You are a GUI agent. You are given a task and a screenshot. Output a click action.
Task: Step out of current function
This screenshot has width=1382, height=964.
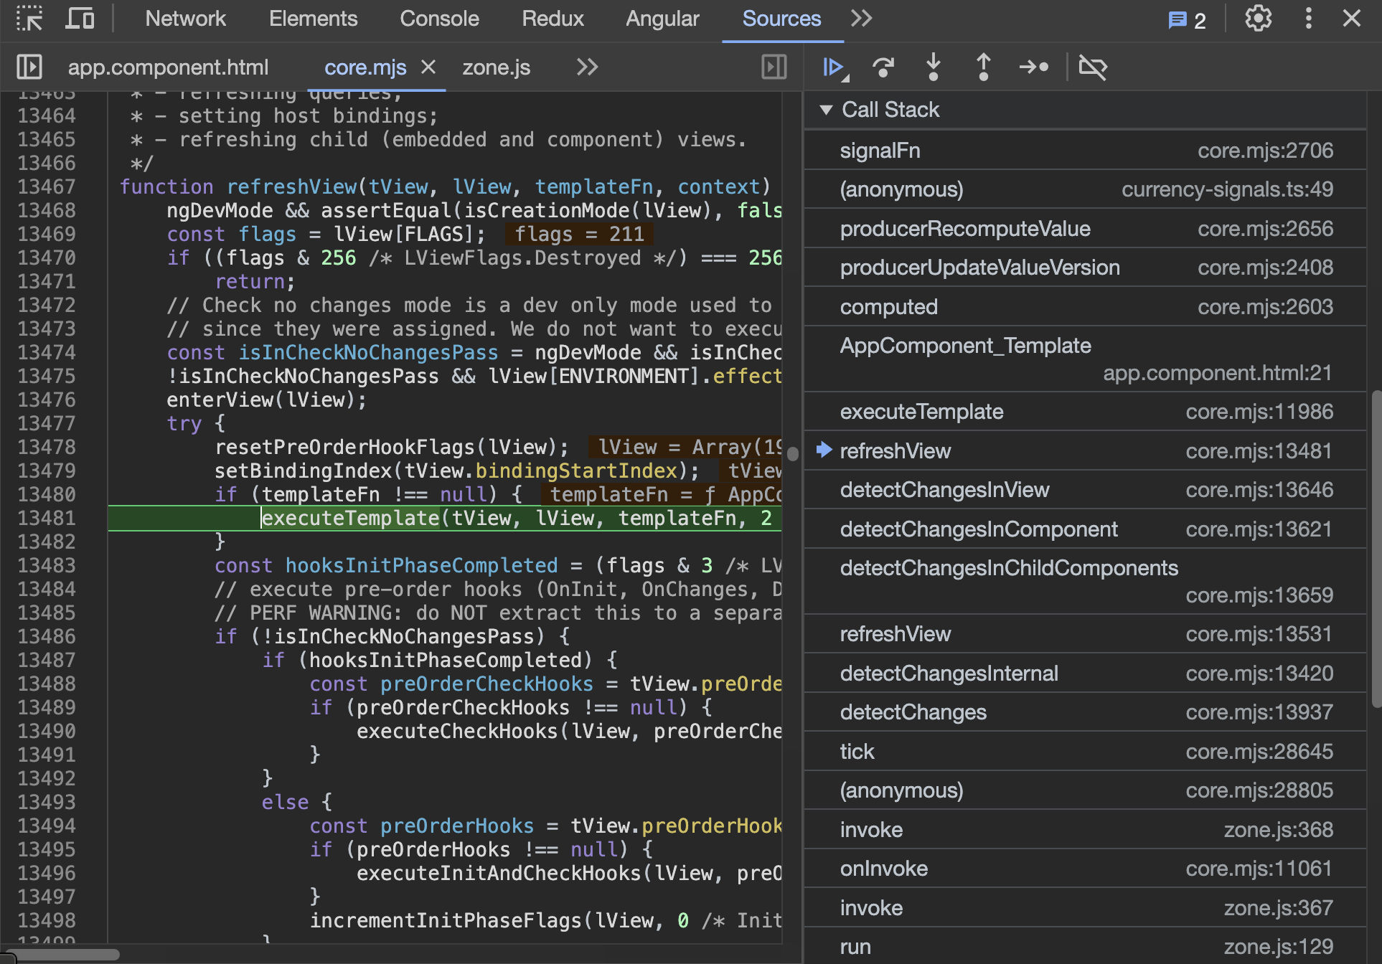(983, 67)
